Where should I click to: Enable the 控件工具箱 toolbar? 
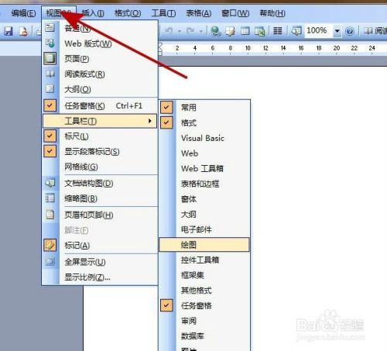pyautogui.click(x=204, y=260)
